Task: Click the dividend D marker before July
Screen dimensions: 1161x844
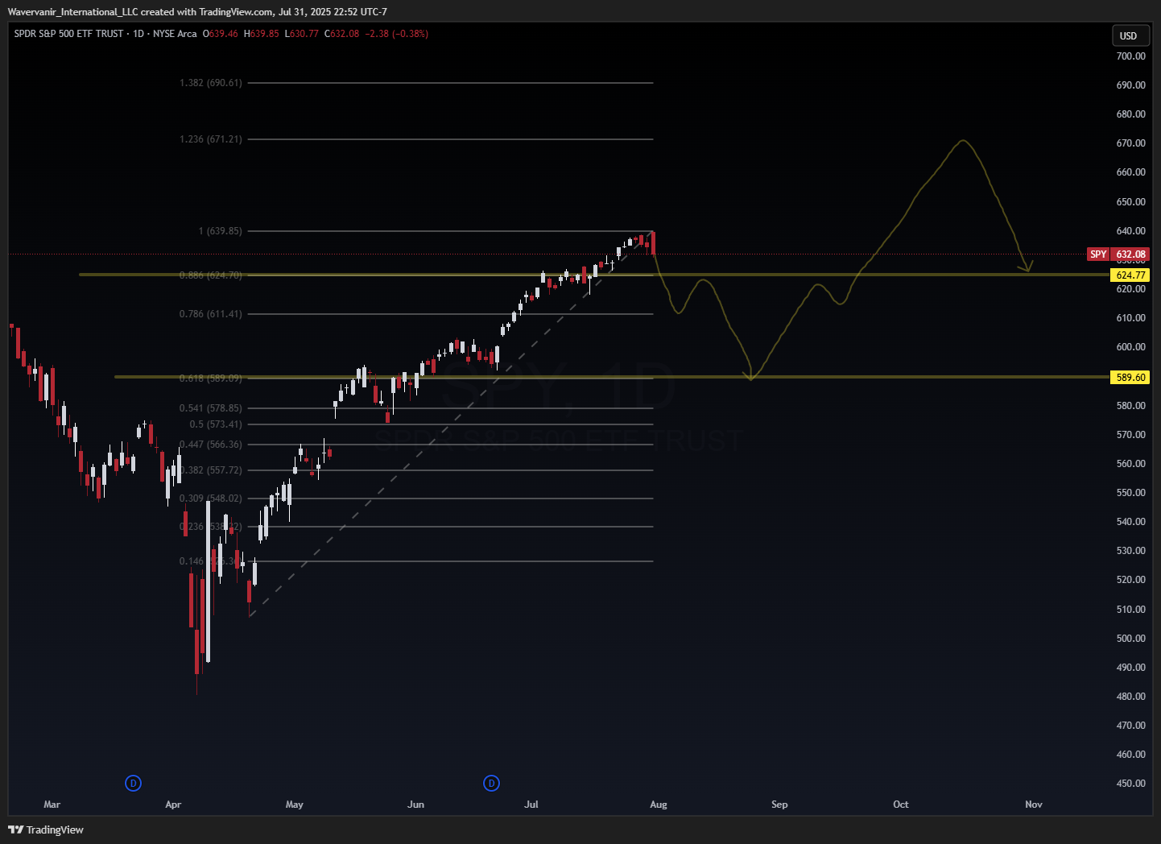Action: pos(492,783)
